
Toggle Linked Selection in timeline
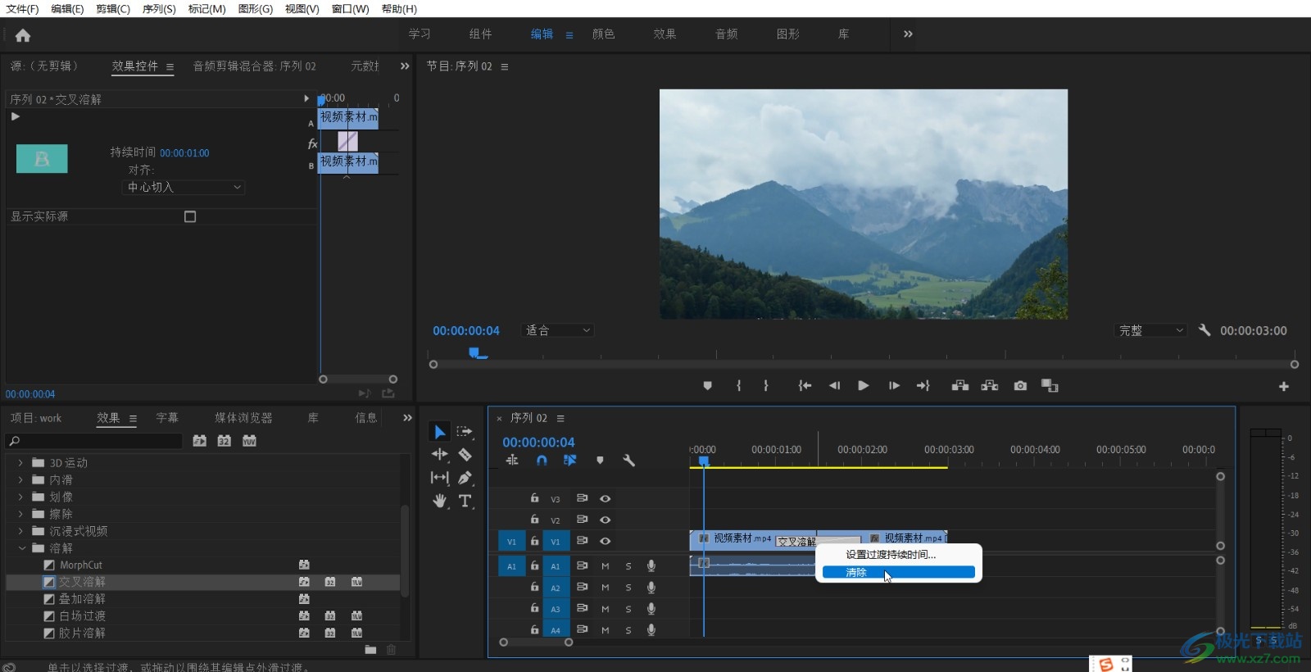pyautogui.click(x=570, y=461)
